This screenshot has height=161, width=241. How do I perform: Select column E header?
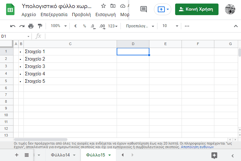point(165,44)
